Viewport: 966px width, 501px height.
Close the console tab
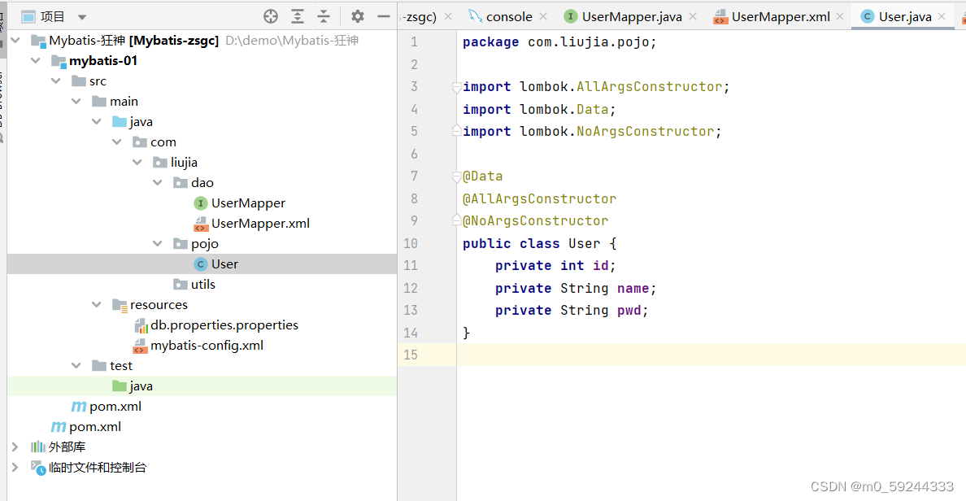(x=542, y=16)
